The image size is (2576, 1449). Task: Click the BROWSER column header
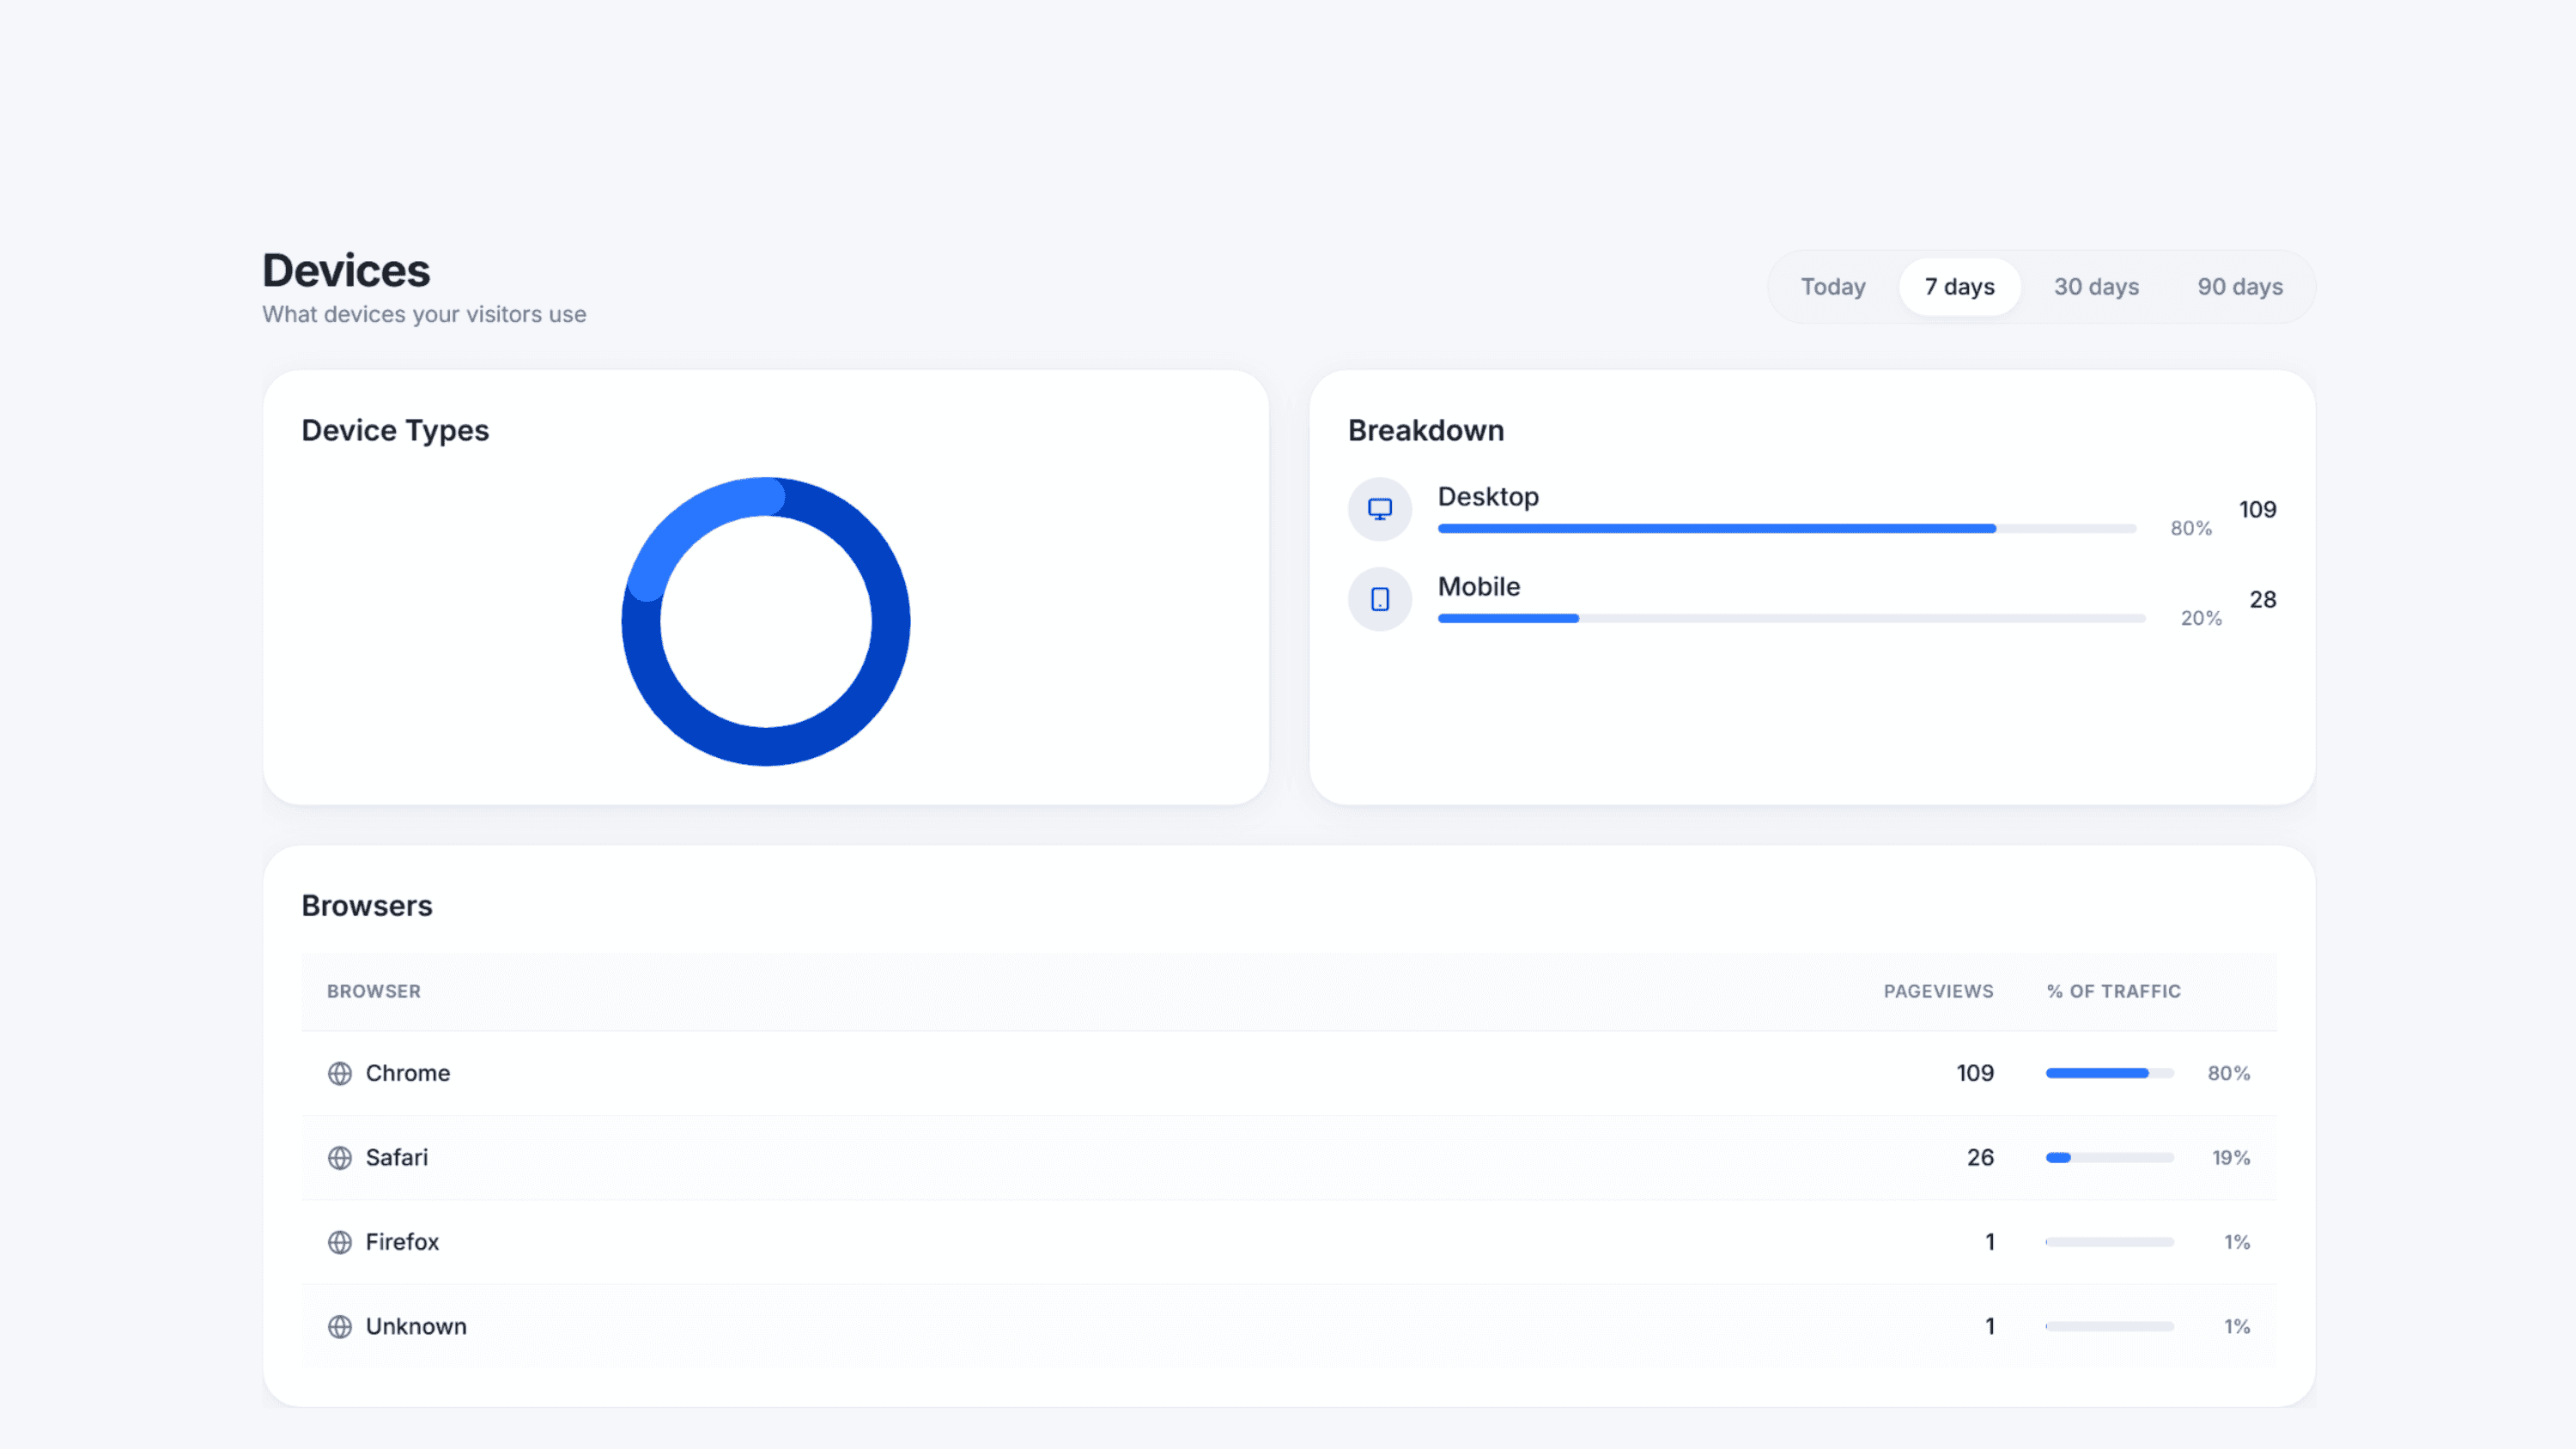point(374,991)
